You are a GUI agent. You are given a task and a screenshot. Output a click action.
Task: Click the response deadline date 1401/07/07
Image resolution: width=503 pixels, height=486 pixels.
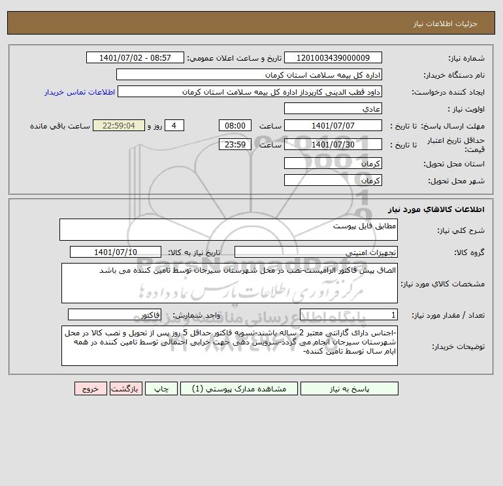(333, 126)
